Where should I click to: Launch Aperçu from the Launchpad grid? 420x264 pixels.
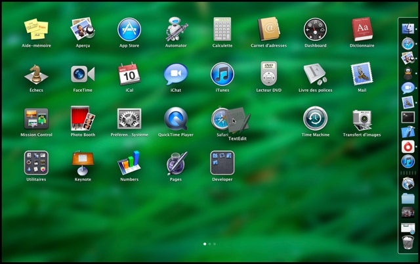83,29
